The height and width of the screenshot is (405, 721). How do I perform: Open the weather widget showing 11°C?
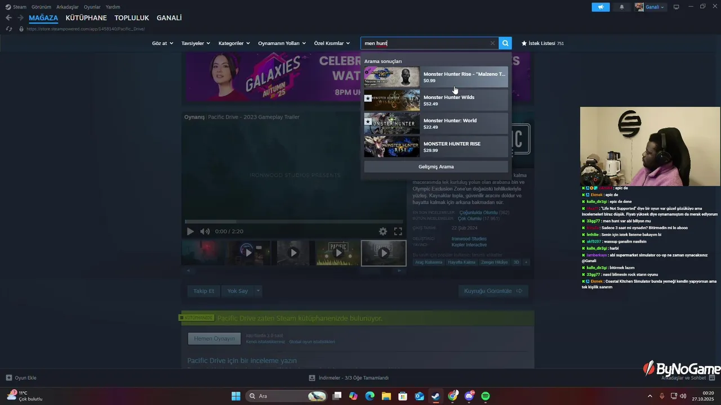(x=25, y=396)
